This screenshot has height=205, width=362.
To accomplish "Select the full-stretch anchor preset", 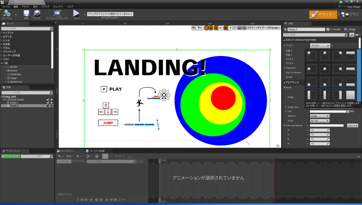I will pos(350,95).
